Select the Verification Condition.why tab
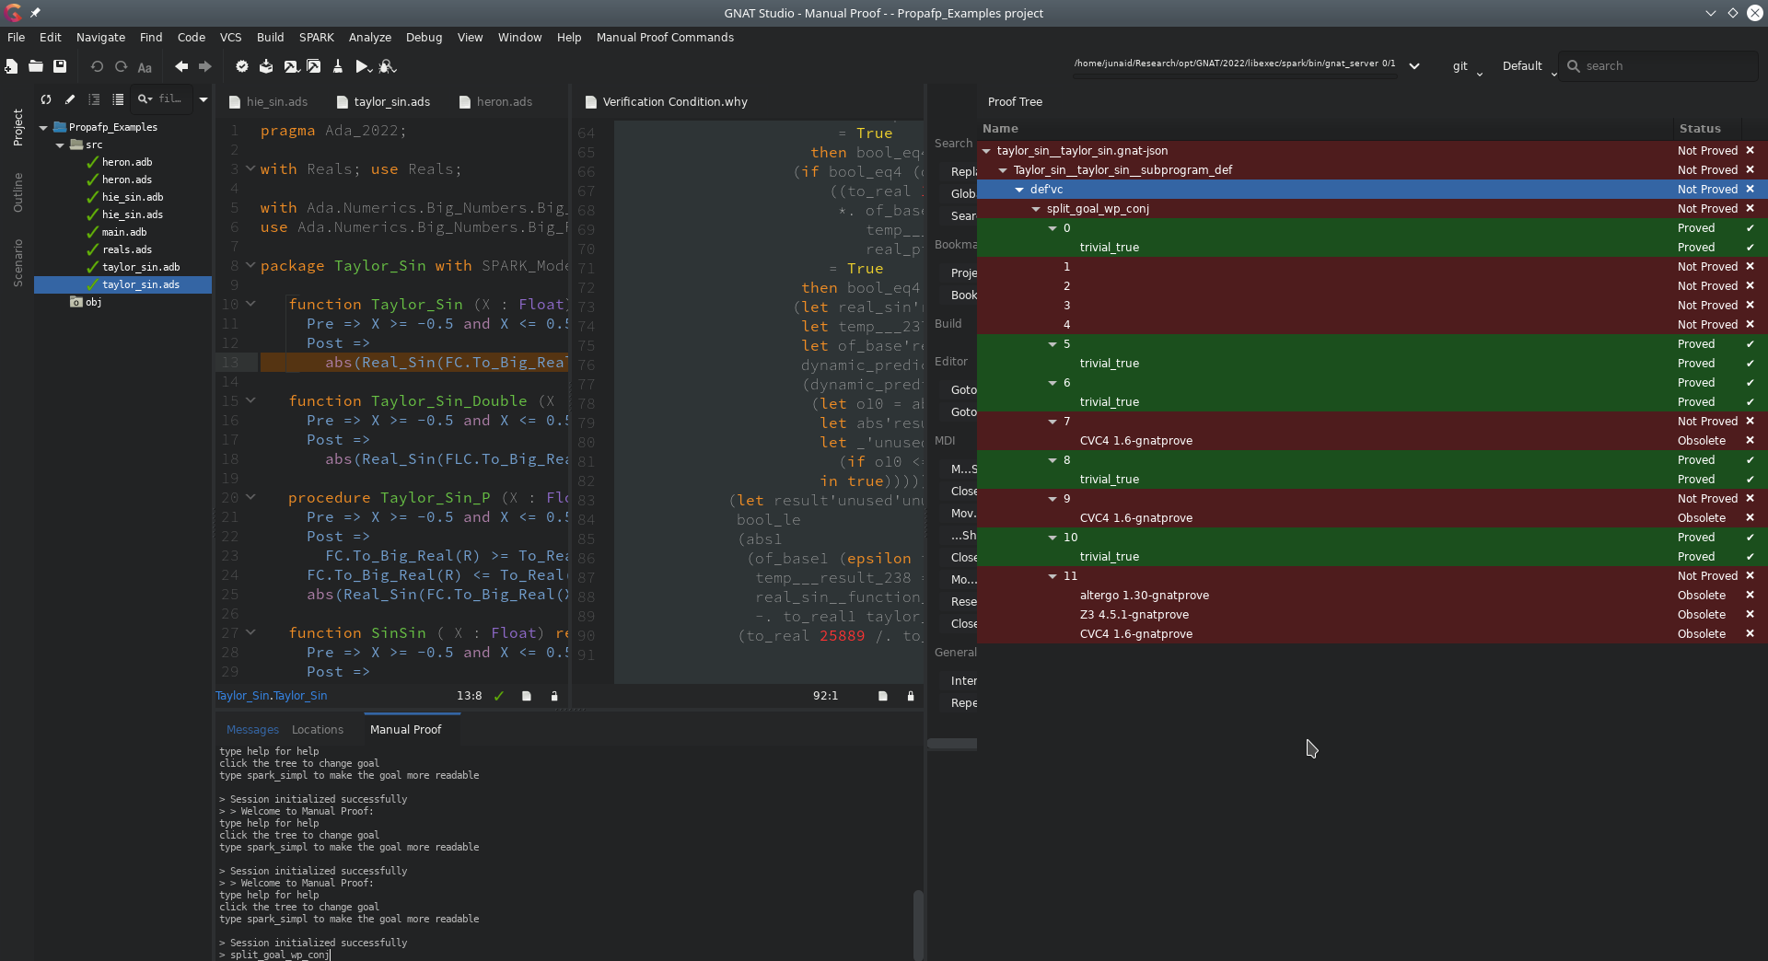This screenshot has width=1768, height=961. coord(666,102)
